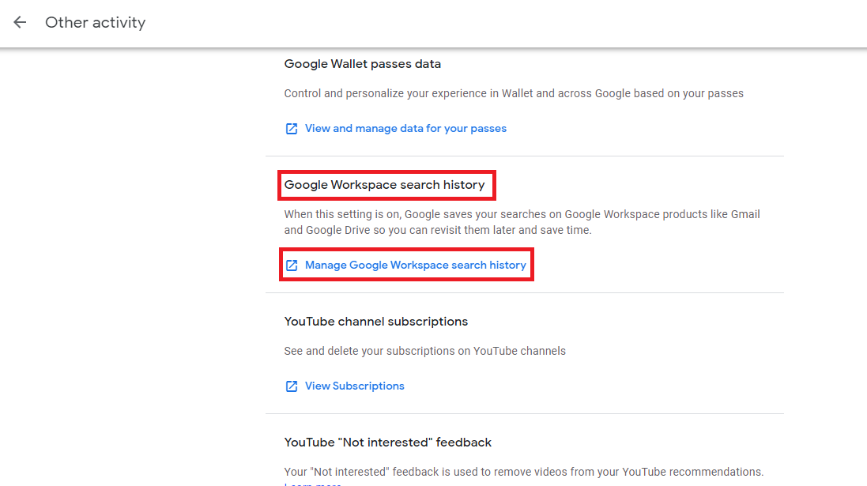Open View and manage data for your passes
Viewport: 867px width, 486px height.
point(405,128)
